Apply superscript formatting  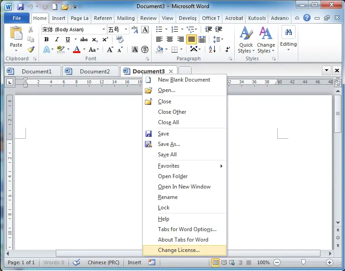tap(105, 39)
